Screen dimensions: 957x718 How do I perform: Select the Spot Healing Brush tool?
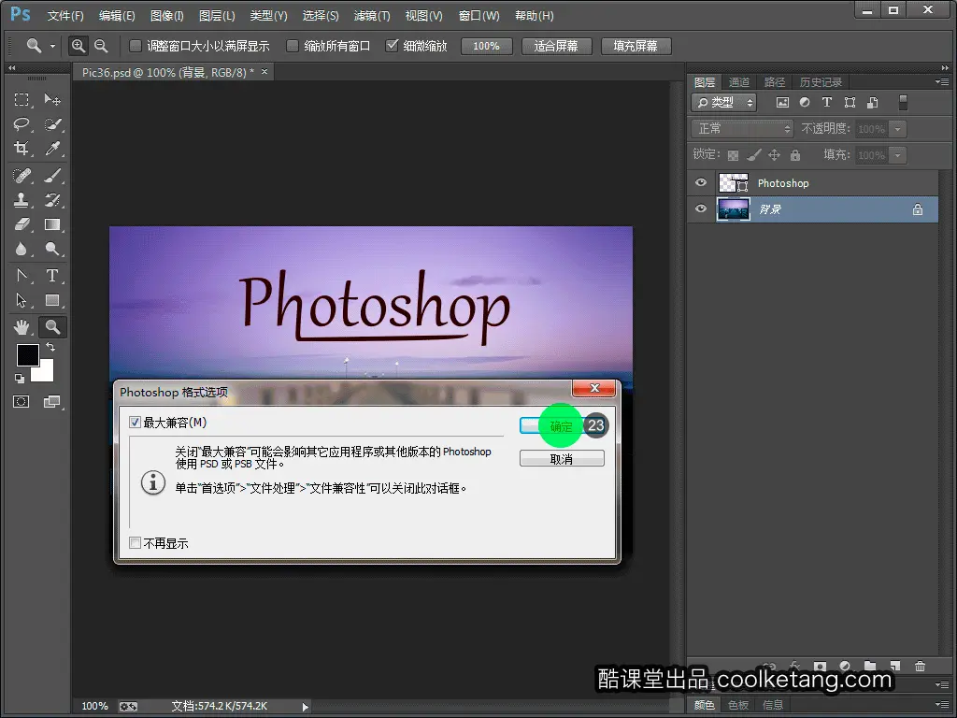pos(21,176)
